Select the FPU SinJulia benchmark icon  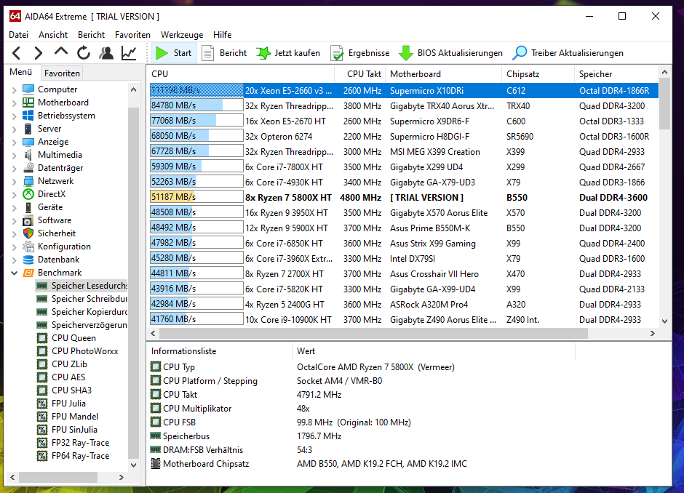point(42,429)
